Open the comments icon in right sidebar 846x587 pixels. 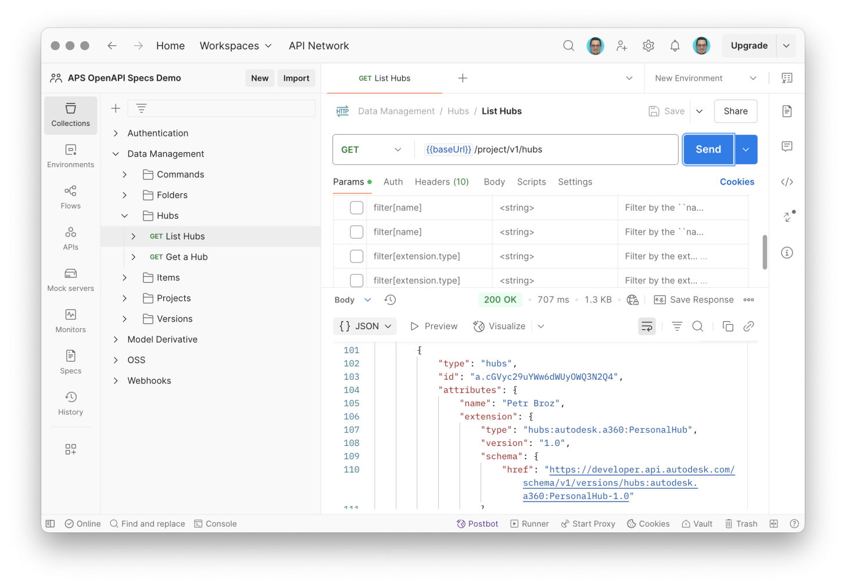(x=787, y=146)
